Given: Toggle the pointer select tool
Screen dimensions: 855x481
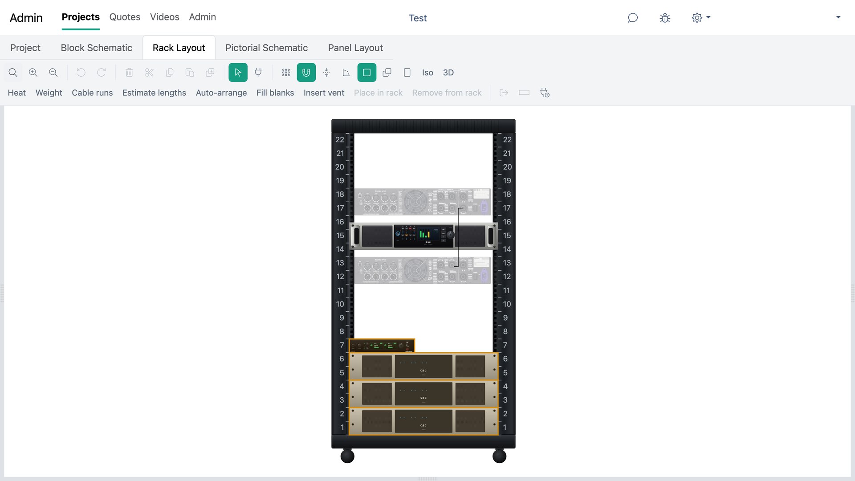Looking at the screenshot, I should click(x=238, y=73).
